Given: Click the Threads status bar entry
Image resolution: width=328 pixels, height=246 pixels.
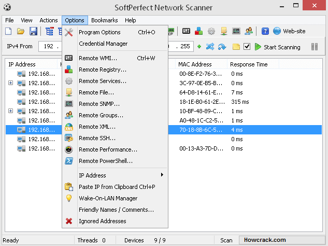Looking at the screenshot, I should coord(91,240).
